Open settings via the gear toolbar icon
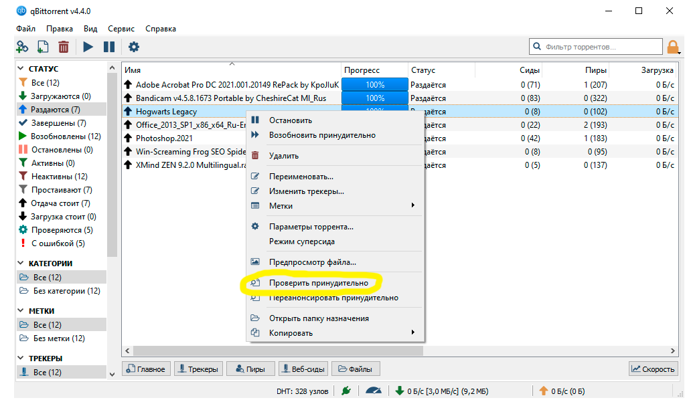Image resolution: width=685 pixels, height=402 pixels. 134,47
